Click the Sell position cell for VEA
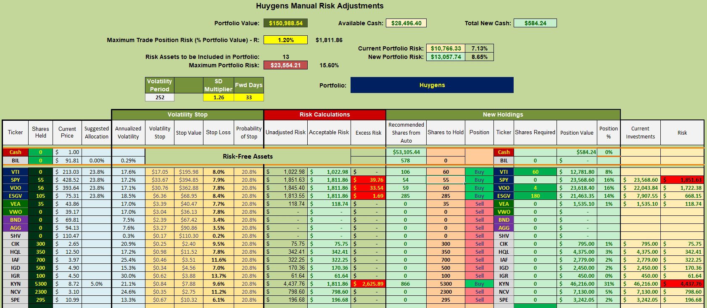Image resolution: width=707 pixels, height=308 pixels. click(x=479, y=204)
